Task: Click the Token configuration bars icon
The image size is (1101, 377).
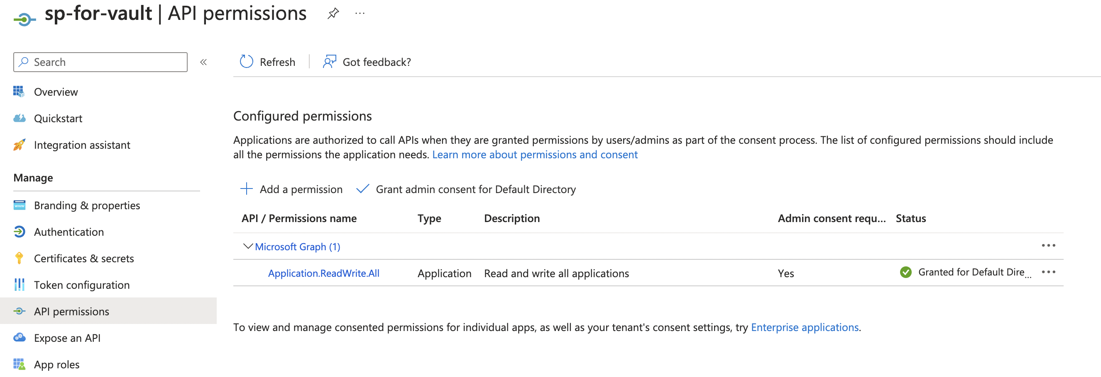Action: click(x=19, y=285)
